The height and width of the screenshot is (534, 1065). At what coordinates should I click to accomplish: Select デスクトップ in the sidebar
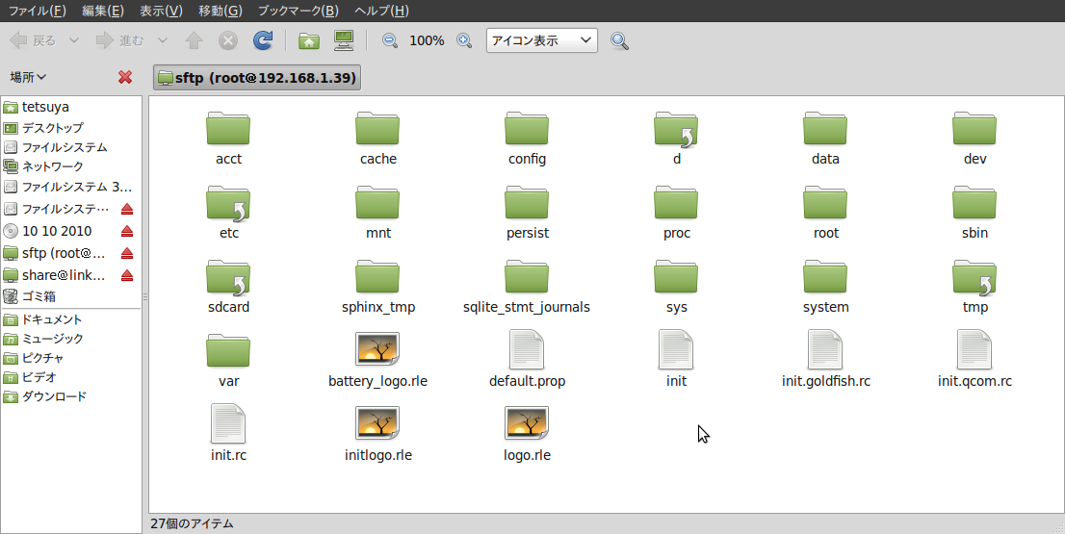pyautogui.click(x=70, y=128)
